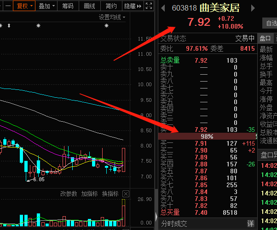Viewport: 277px width, 230px height.
Task: Click 换指标 link
Action: click(110, 194)
